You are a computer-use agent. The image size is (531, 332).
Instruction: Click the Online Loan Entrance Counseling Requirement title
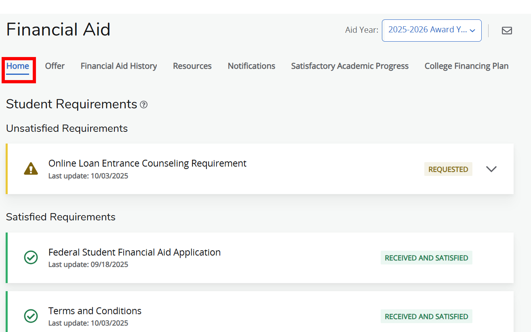click(147, 163)
